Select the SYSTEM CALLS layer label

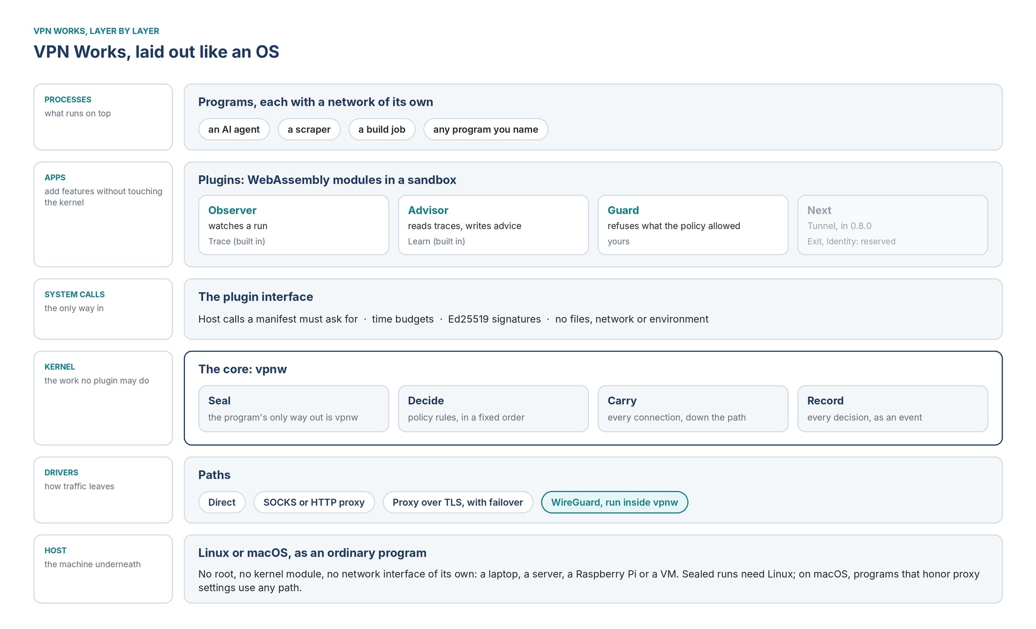(75, 294)
